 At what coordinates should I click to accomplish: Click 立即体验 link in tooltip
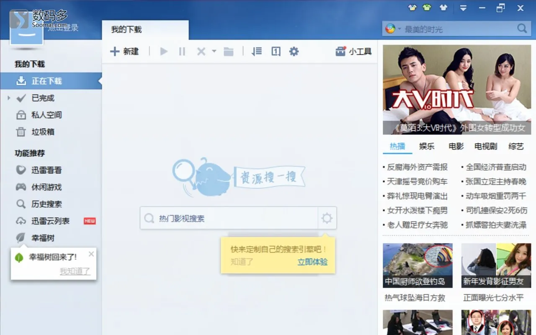312,262
